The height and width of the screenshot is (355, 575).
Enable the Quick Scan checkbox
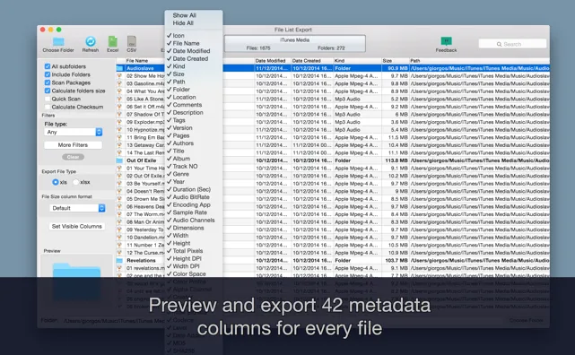(48, 99)
